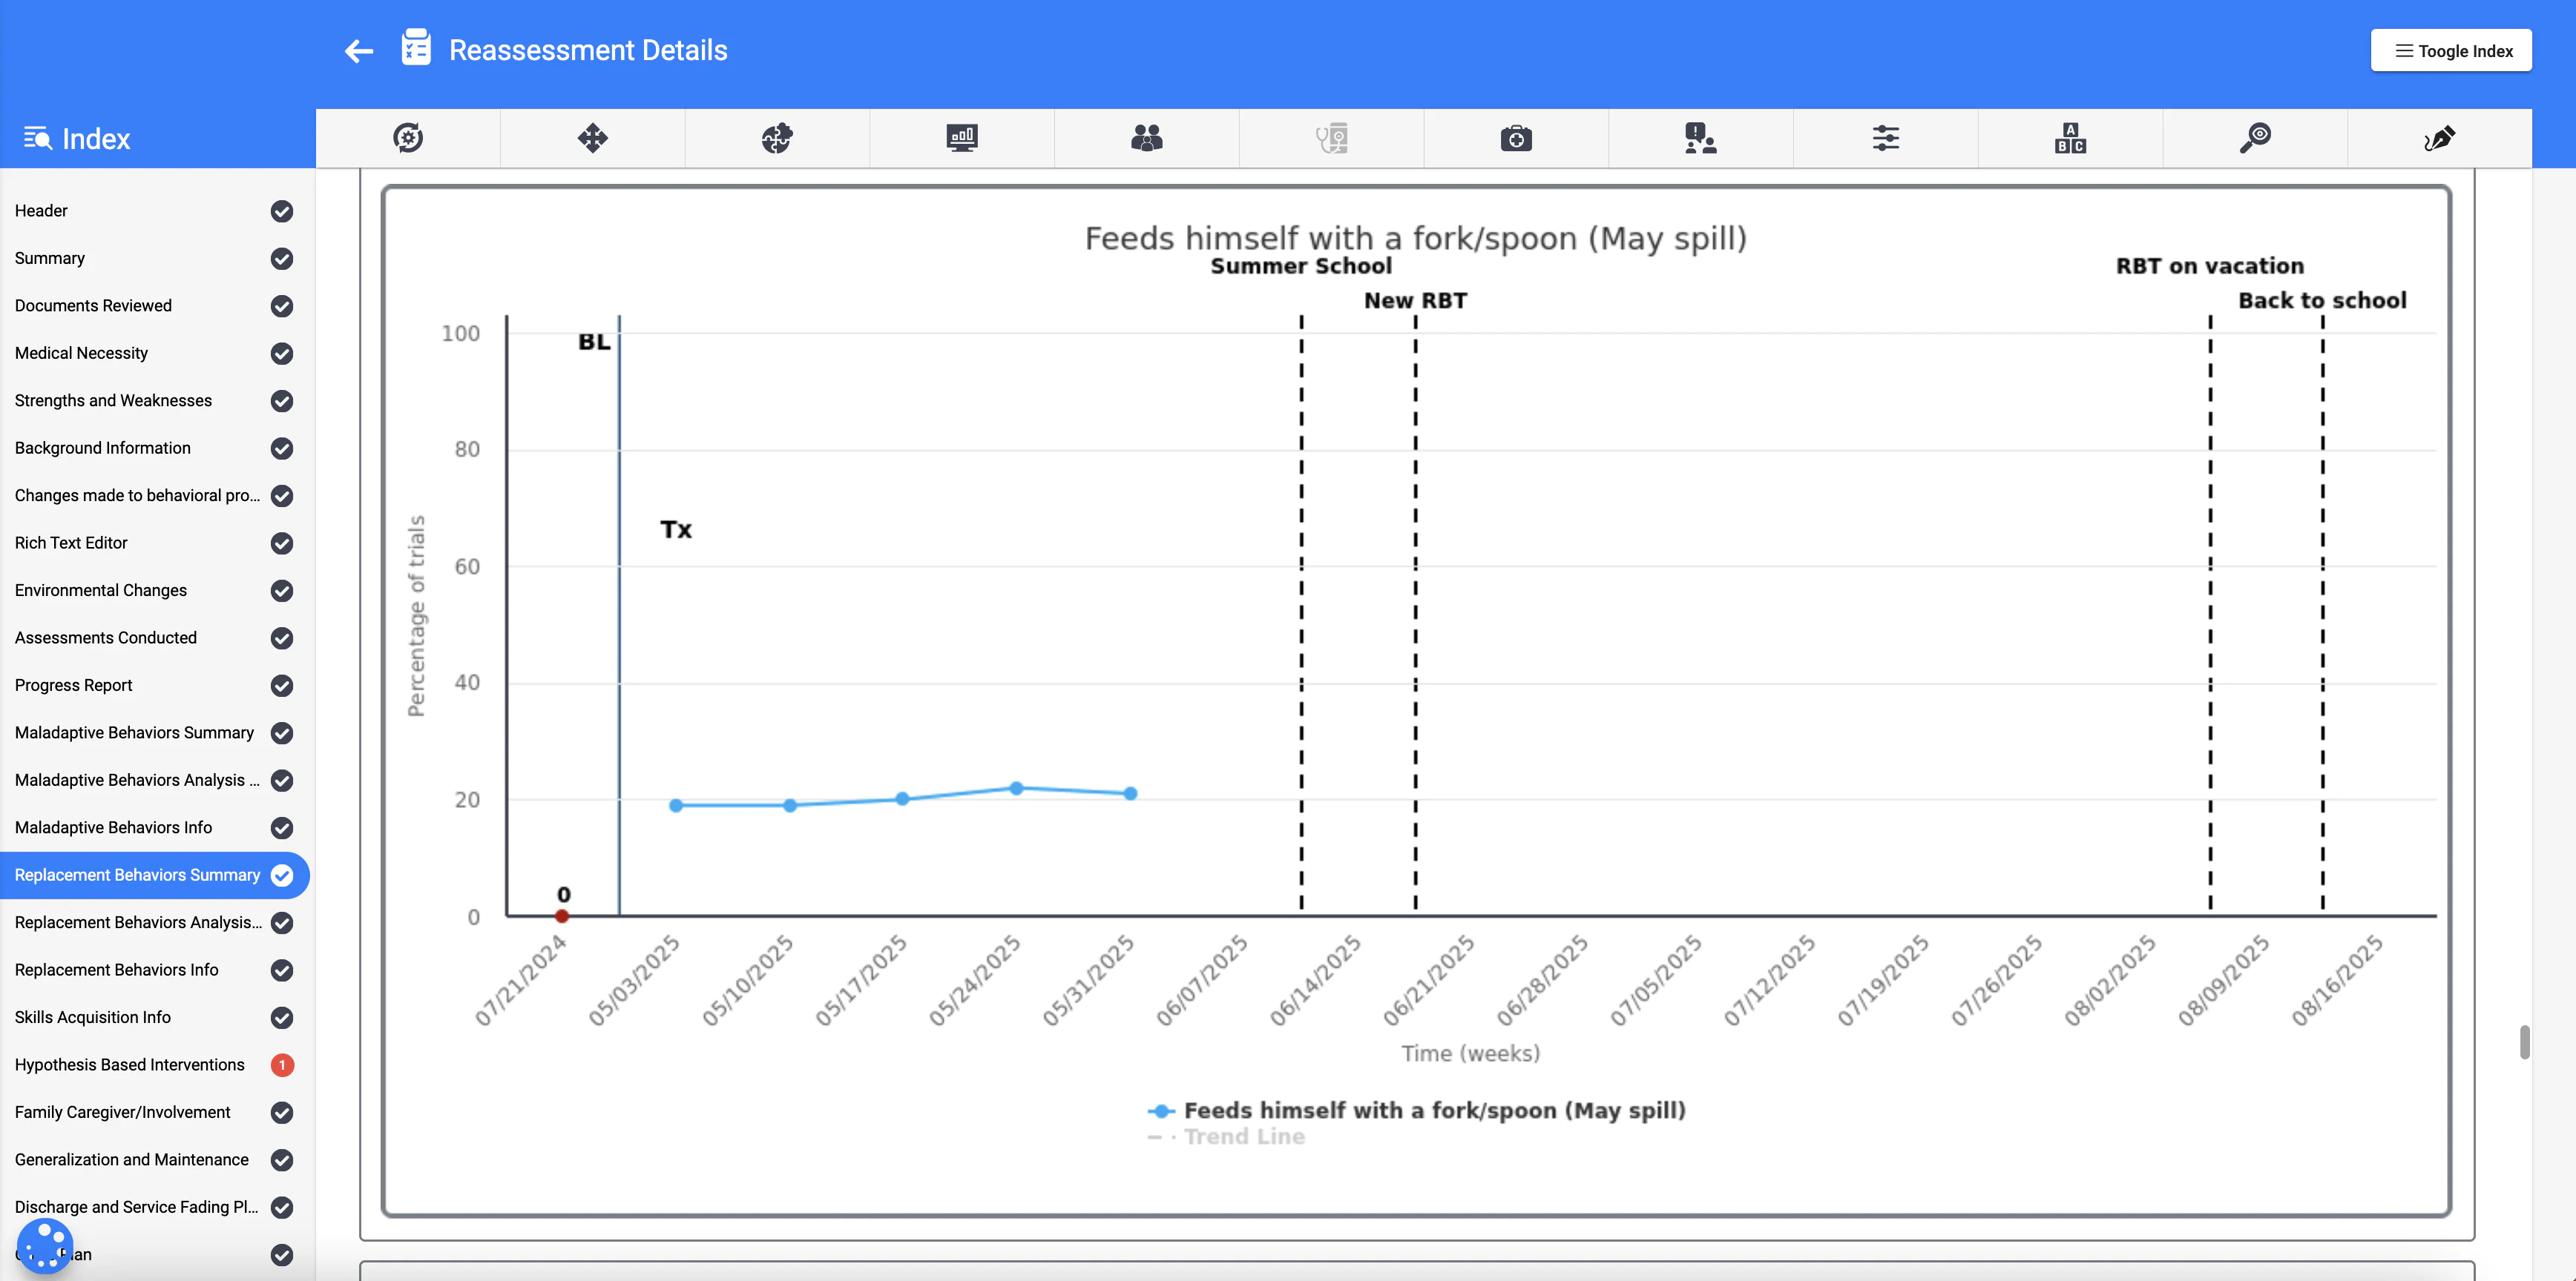Open the filter sliders toolbar icon
Viewport: 2576px width, 1281px height.
click(1885, 138)
